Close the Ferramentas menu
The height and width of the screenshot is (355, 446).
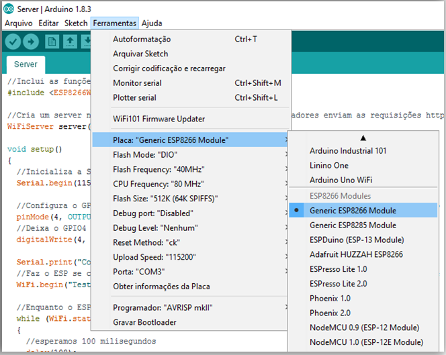coord(115,23)
